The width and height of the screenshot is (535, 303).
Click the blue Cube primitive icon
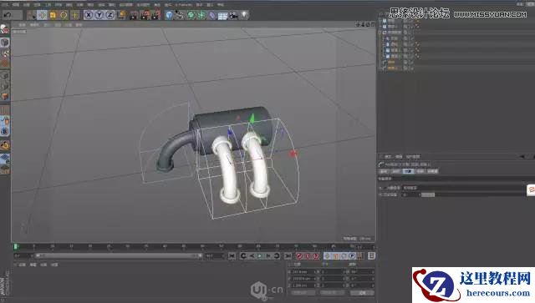(x=169, y=15)
